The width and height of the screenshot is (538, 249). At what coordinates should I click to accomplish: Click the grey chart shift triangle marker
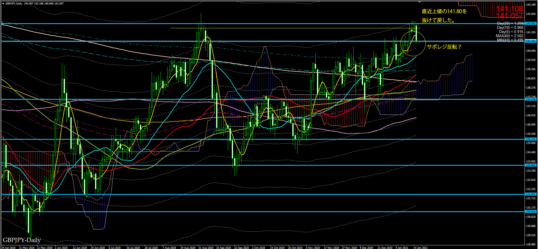(419, 2)
